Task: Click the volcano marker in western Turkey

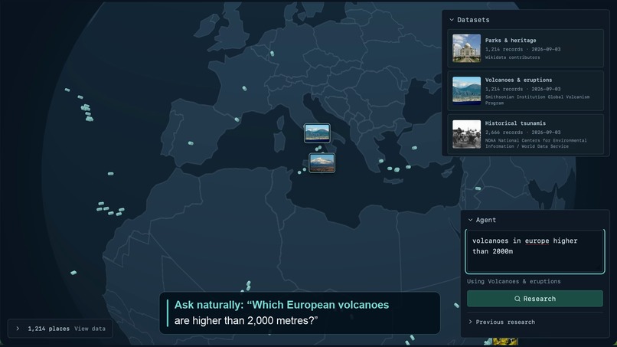Action: point(414,148)
